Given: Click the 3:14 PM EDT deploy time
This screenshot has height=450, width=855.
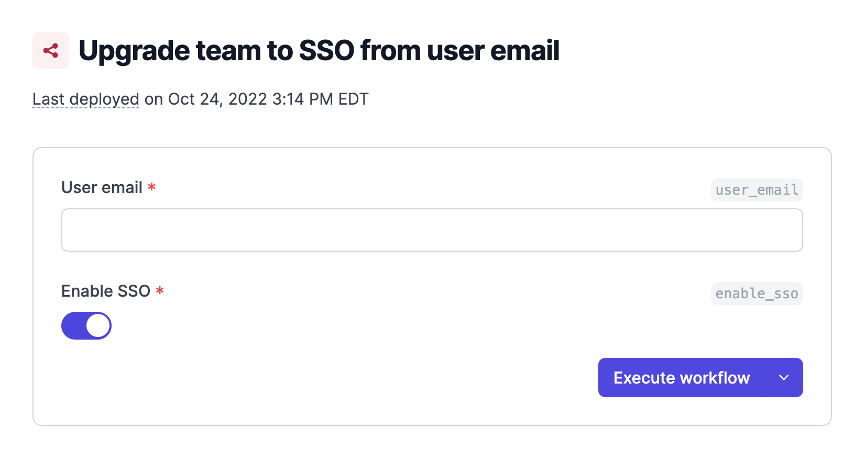Looking at the screenshot, I should coord(321,99).
